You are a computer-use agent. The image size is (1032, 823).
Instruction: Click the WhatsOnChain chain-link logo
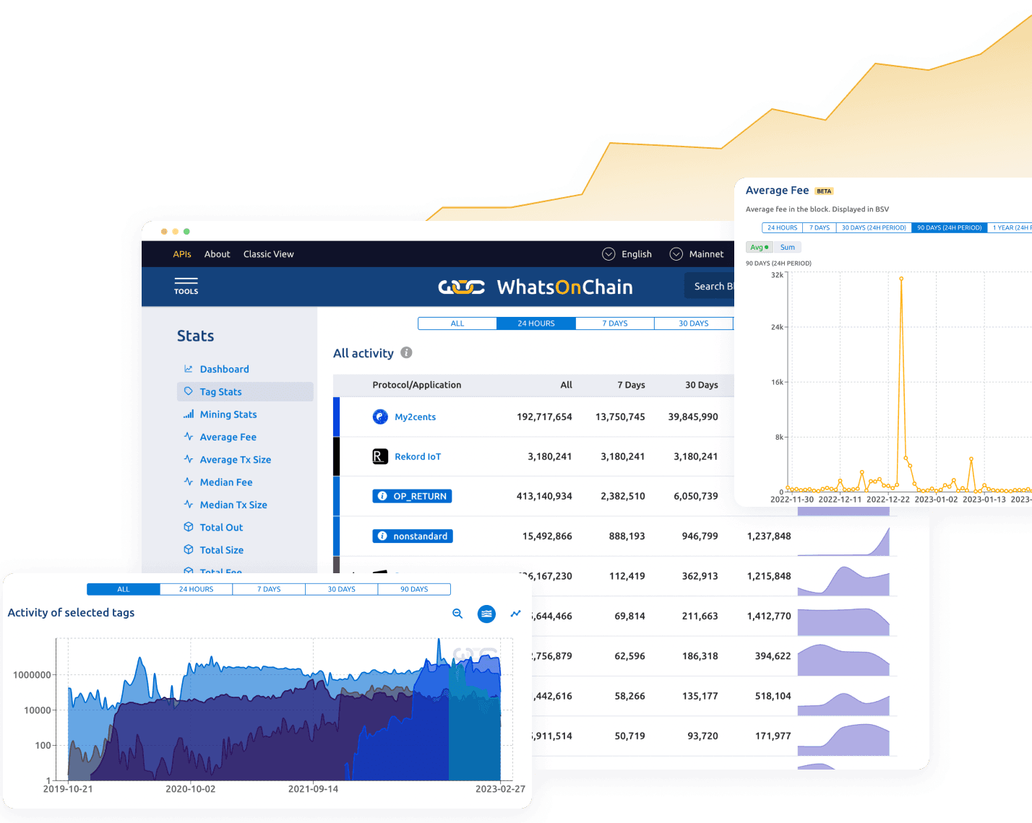[x=462, y=287]
